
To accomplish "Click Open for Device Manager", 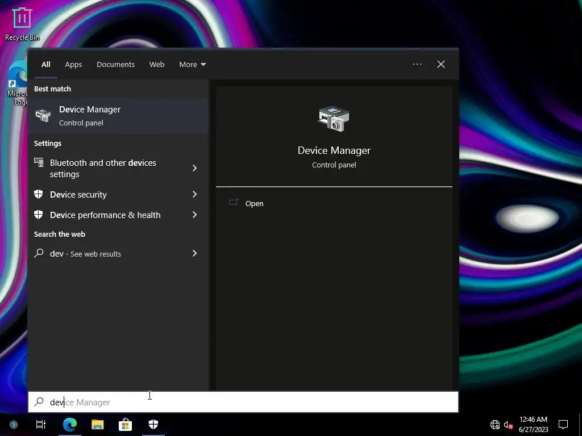I will tap(254, 203).
